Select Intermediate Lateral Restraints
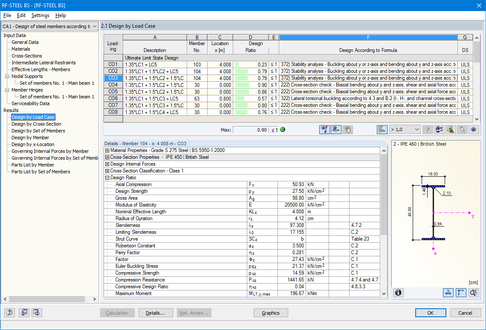 [x=44, y=63]
